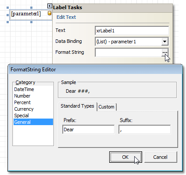
Task: Click the Prefix field containing Dear
Action: point(88,129)
